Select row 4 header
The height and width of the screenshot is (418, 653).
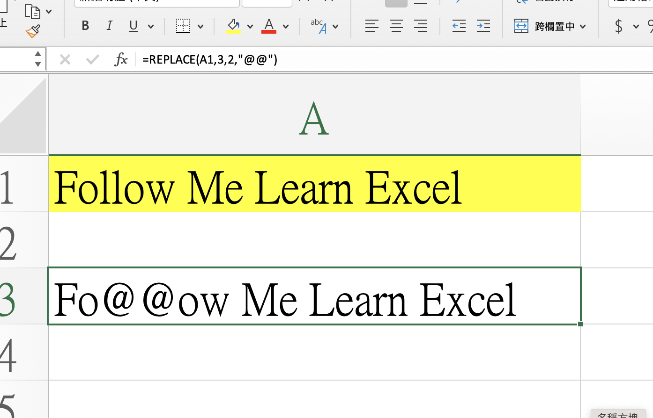click(x=23, y=352)
